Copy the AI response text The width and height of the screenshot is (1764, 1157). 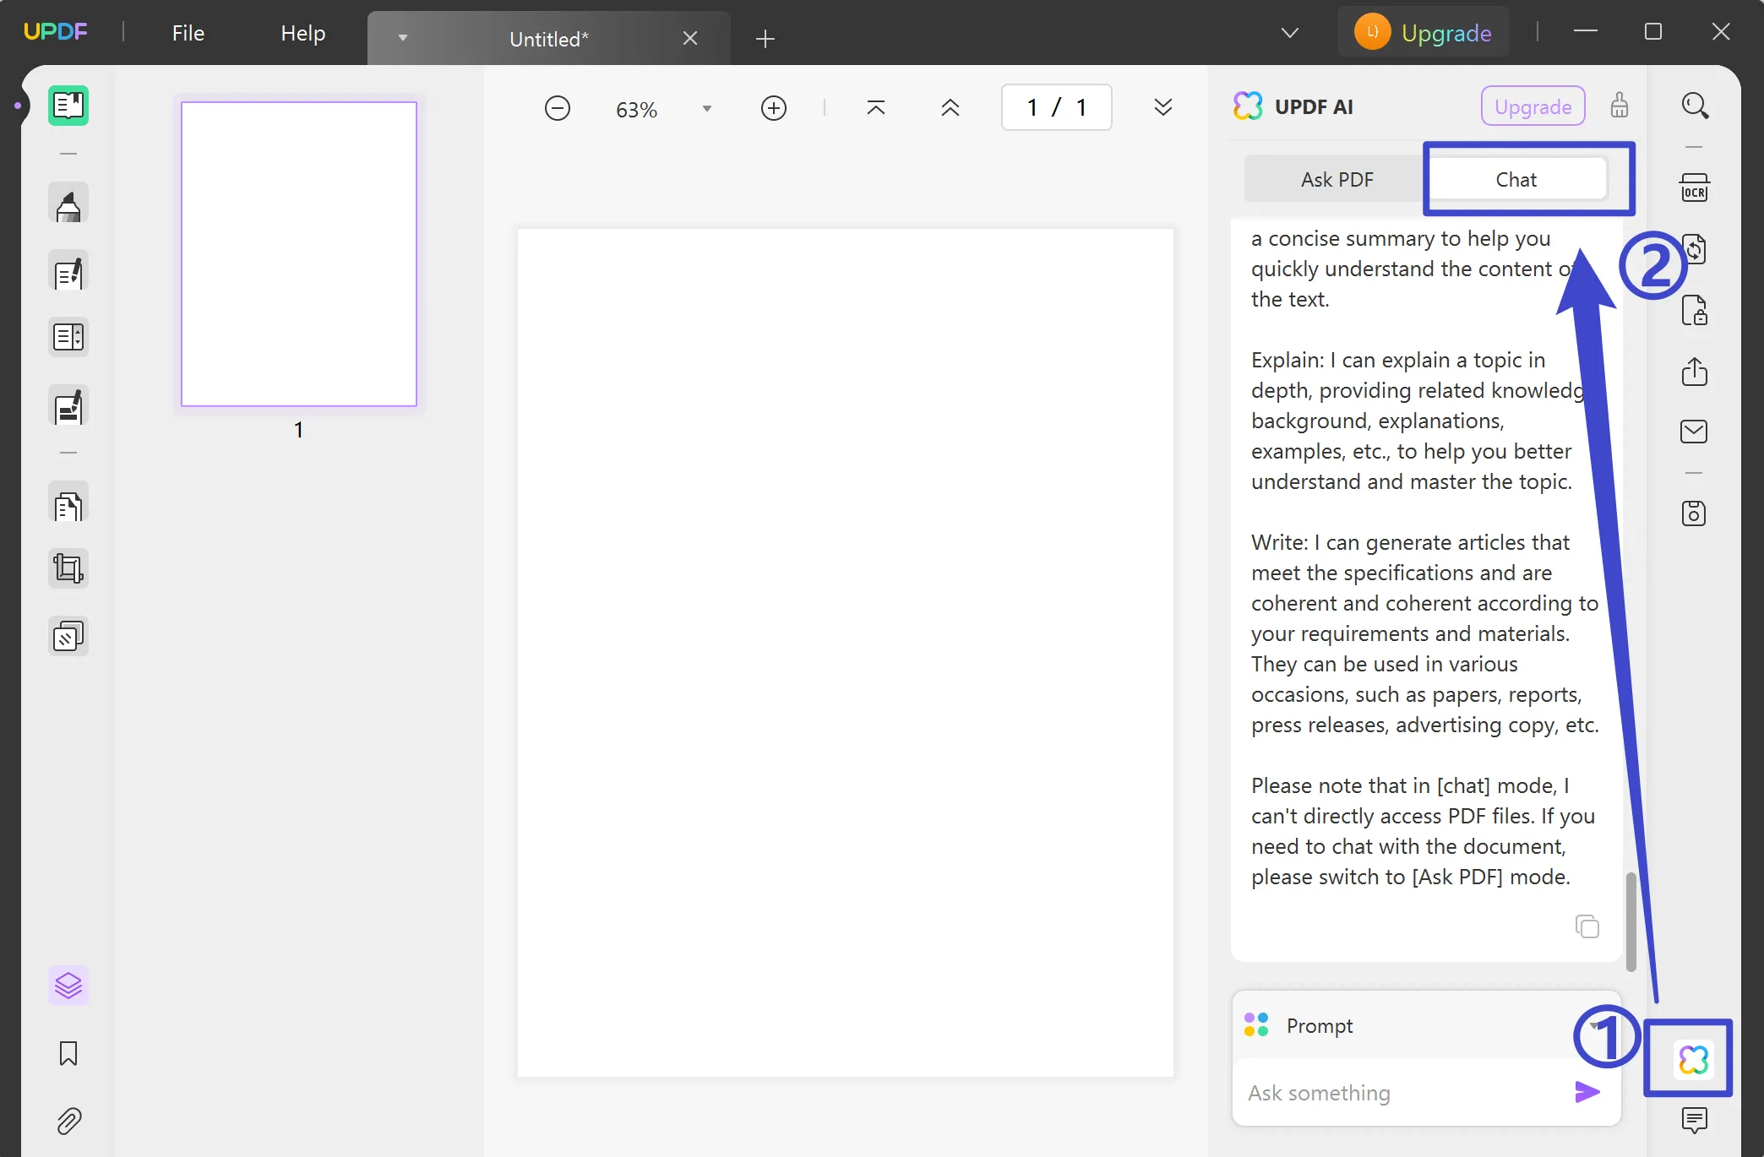[x=1587, y=926]
